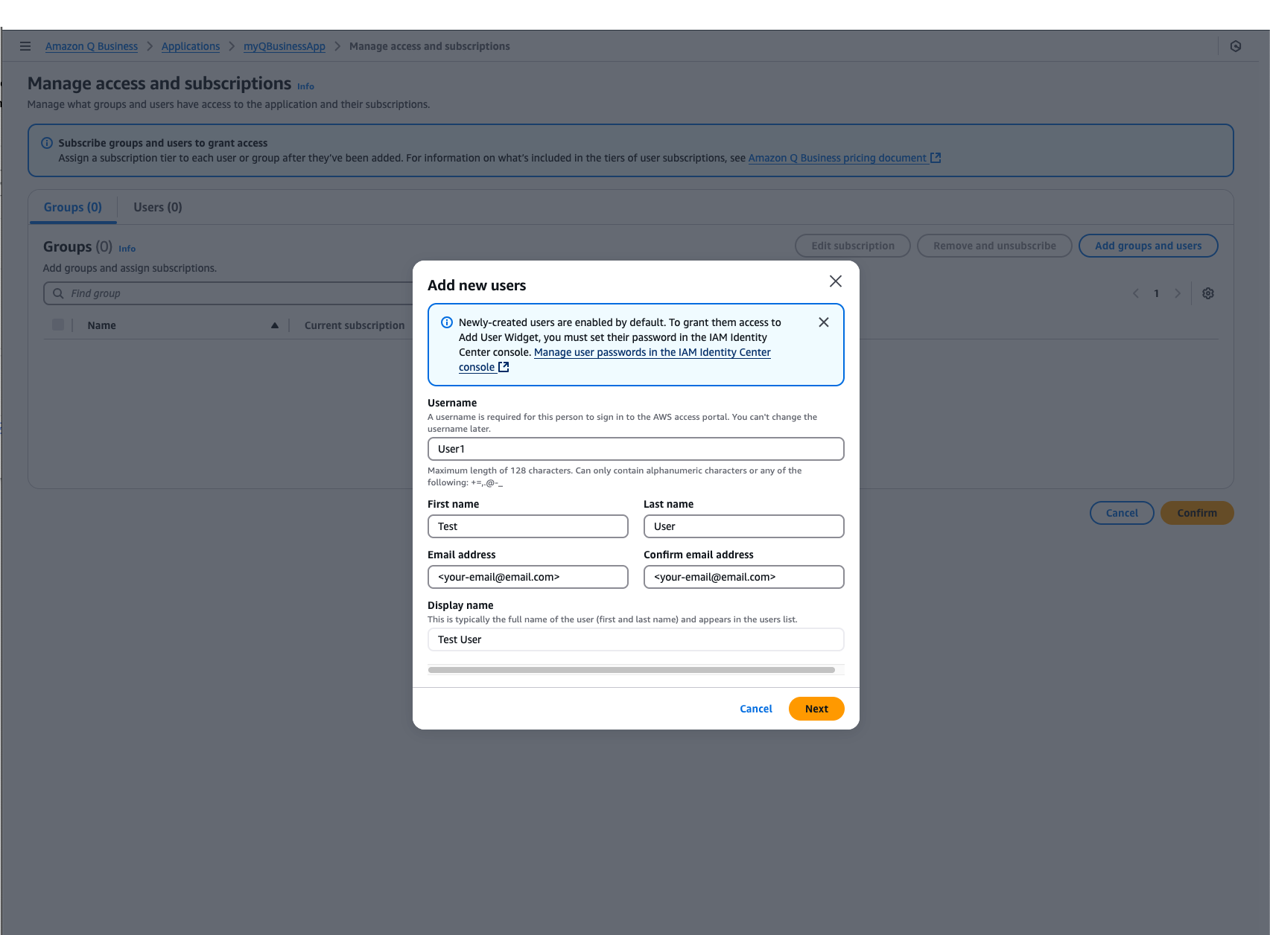Viewport: 1270px width, 935px height.
Task: Click the horizontal scrollbar in the dialog
Action: (x=631, y=670)
